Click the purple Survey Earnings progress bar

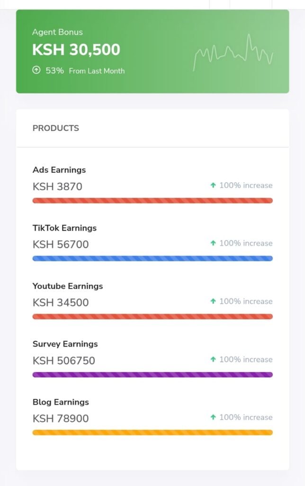click(152, 375)
